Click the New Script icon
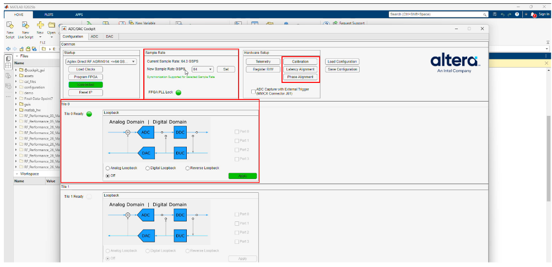The width and height of the screenshot is (552, 267). [x=10, y=25]
